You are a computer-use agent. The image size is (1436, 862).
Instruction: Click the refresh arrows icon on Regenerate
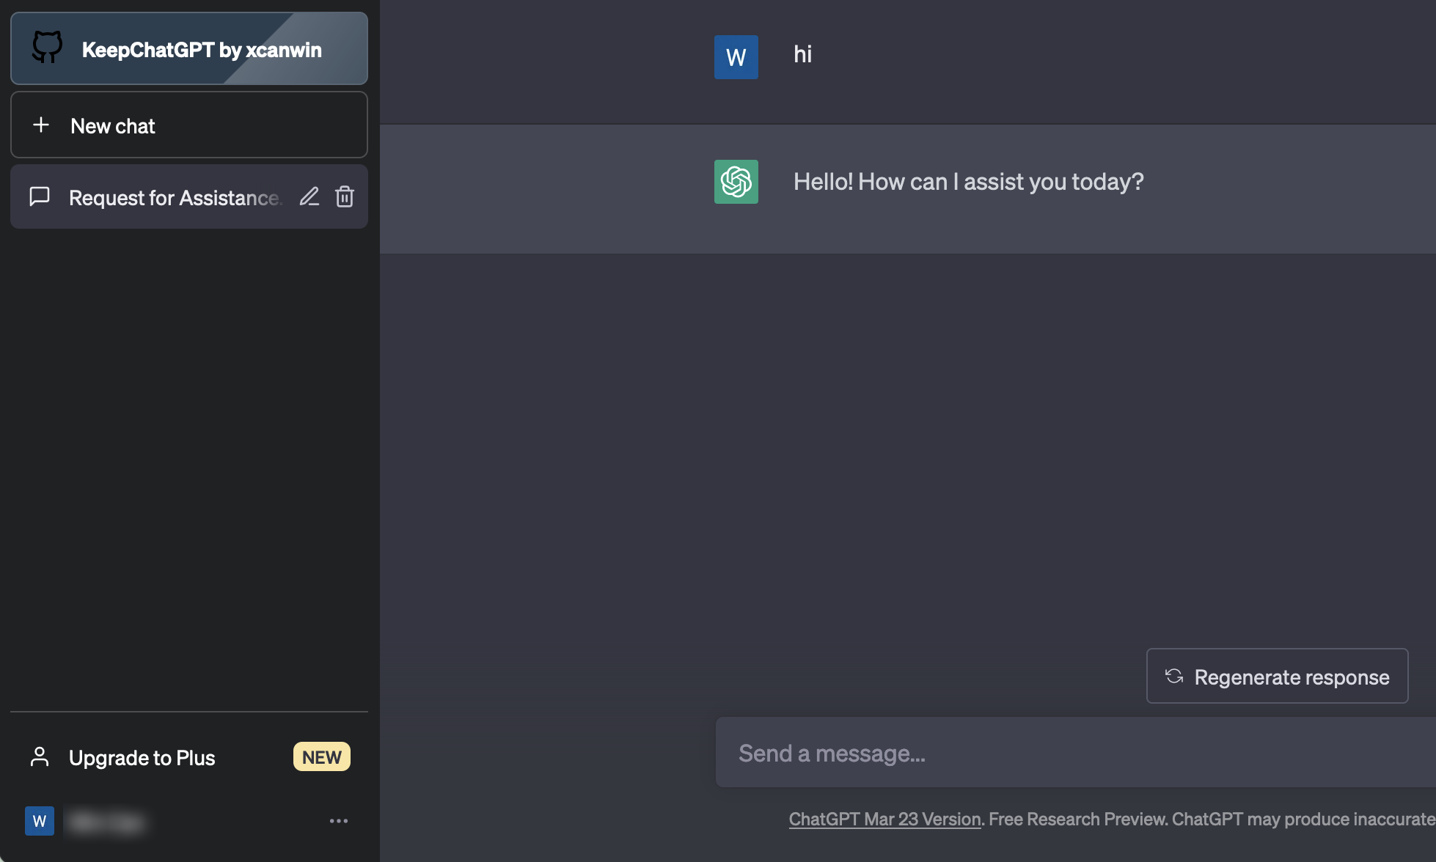tap(1174, 676)
